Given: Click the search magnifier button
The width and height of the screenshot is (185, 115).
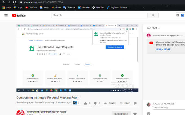Looking at the screenshot, I should 153,15.
